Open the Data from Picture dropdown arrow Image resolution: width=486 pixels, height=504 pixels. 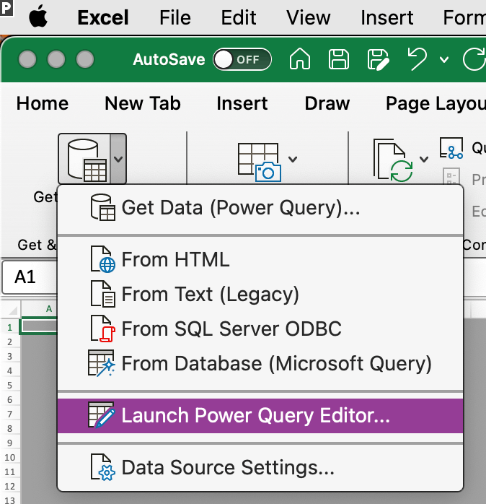[x=293, y=159]
